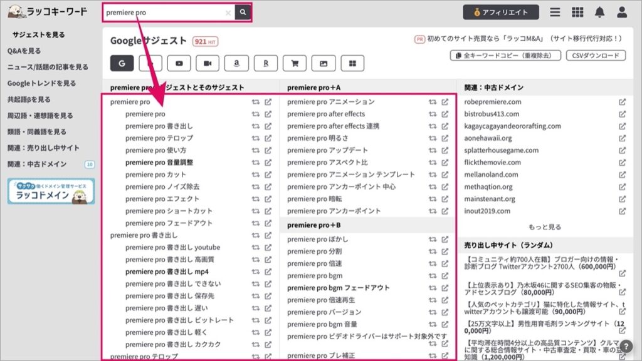This screenshot has height=361, width=642.
Task: Re-search icon for premiere pro 音量調整
Action: pyautogui.click(x=256, y=162)
